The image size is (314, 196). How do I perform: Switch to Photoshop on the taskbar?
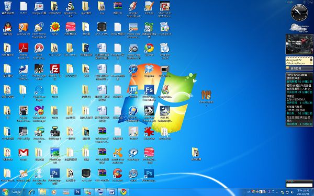pos(77,192)
